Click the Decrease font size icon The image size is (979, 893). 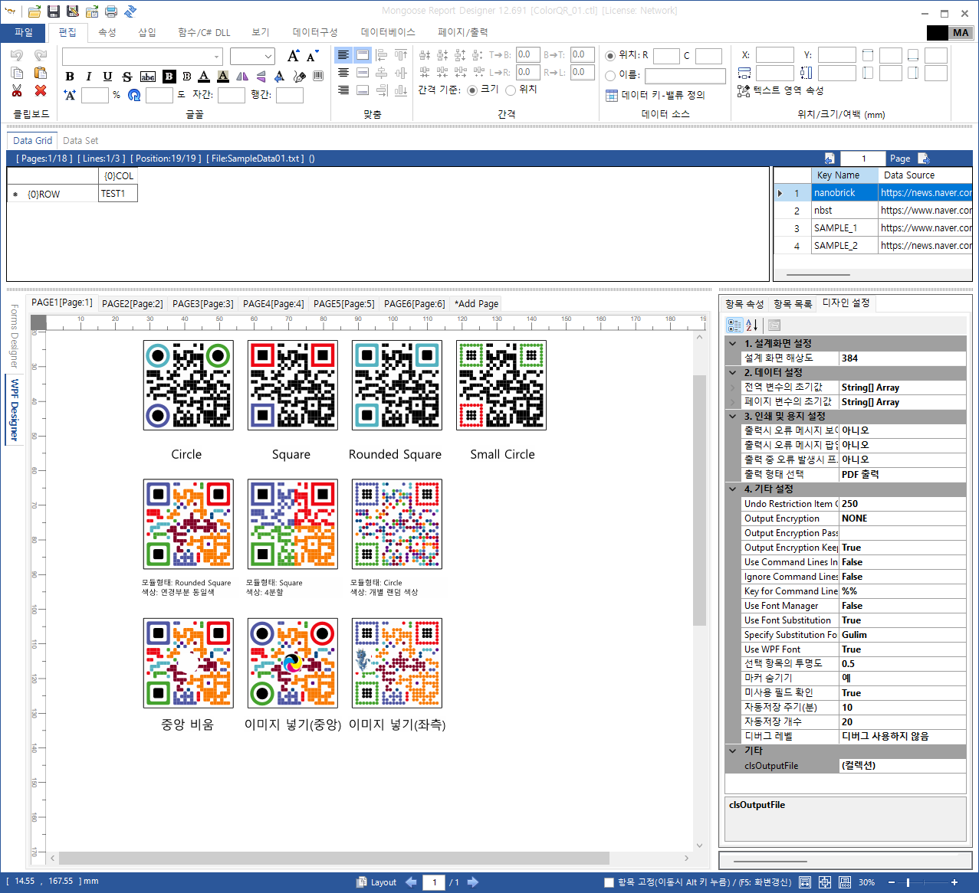point(311,57)
